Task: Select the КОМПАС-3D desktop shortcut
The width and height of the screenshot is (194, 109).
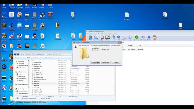Action: (4, 16)
